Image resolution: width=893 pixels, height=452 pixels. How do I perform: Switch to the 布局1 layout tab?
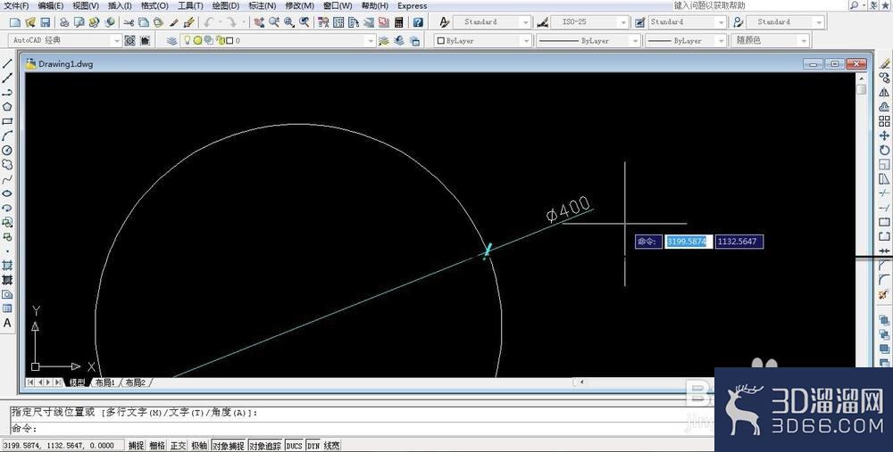[x=105, y=382]
